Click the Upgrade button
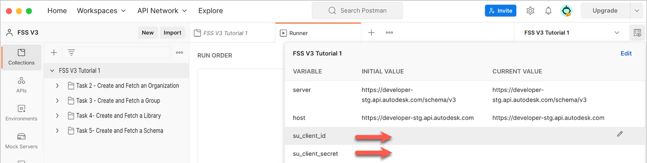 click(605, 11)
